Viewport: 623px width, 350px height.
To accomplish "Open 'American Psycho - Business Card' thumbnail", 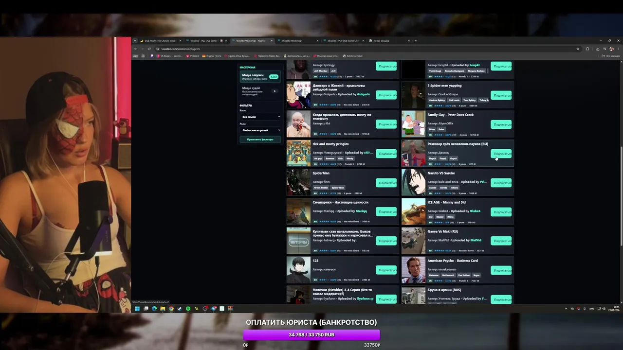I will (x=413, y=270).
